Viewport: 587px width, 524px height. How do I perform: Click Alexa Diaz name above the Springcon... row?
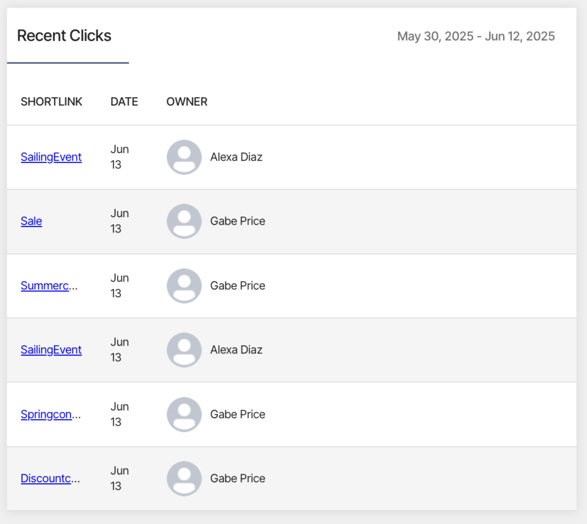pos(236,350)
